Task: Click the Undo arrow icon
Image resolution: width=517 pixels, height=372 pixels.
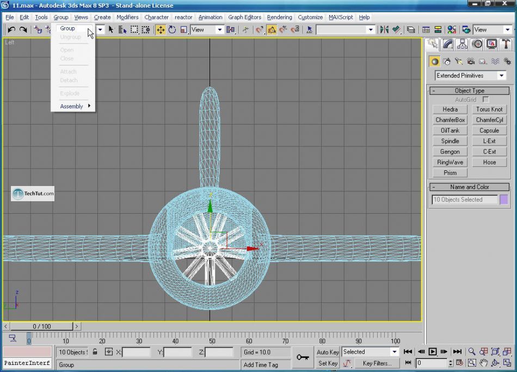Action: (x=11, y=29)
